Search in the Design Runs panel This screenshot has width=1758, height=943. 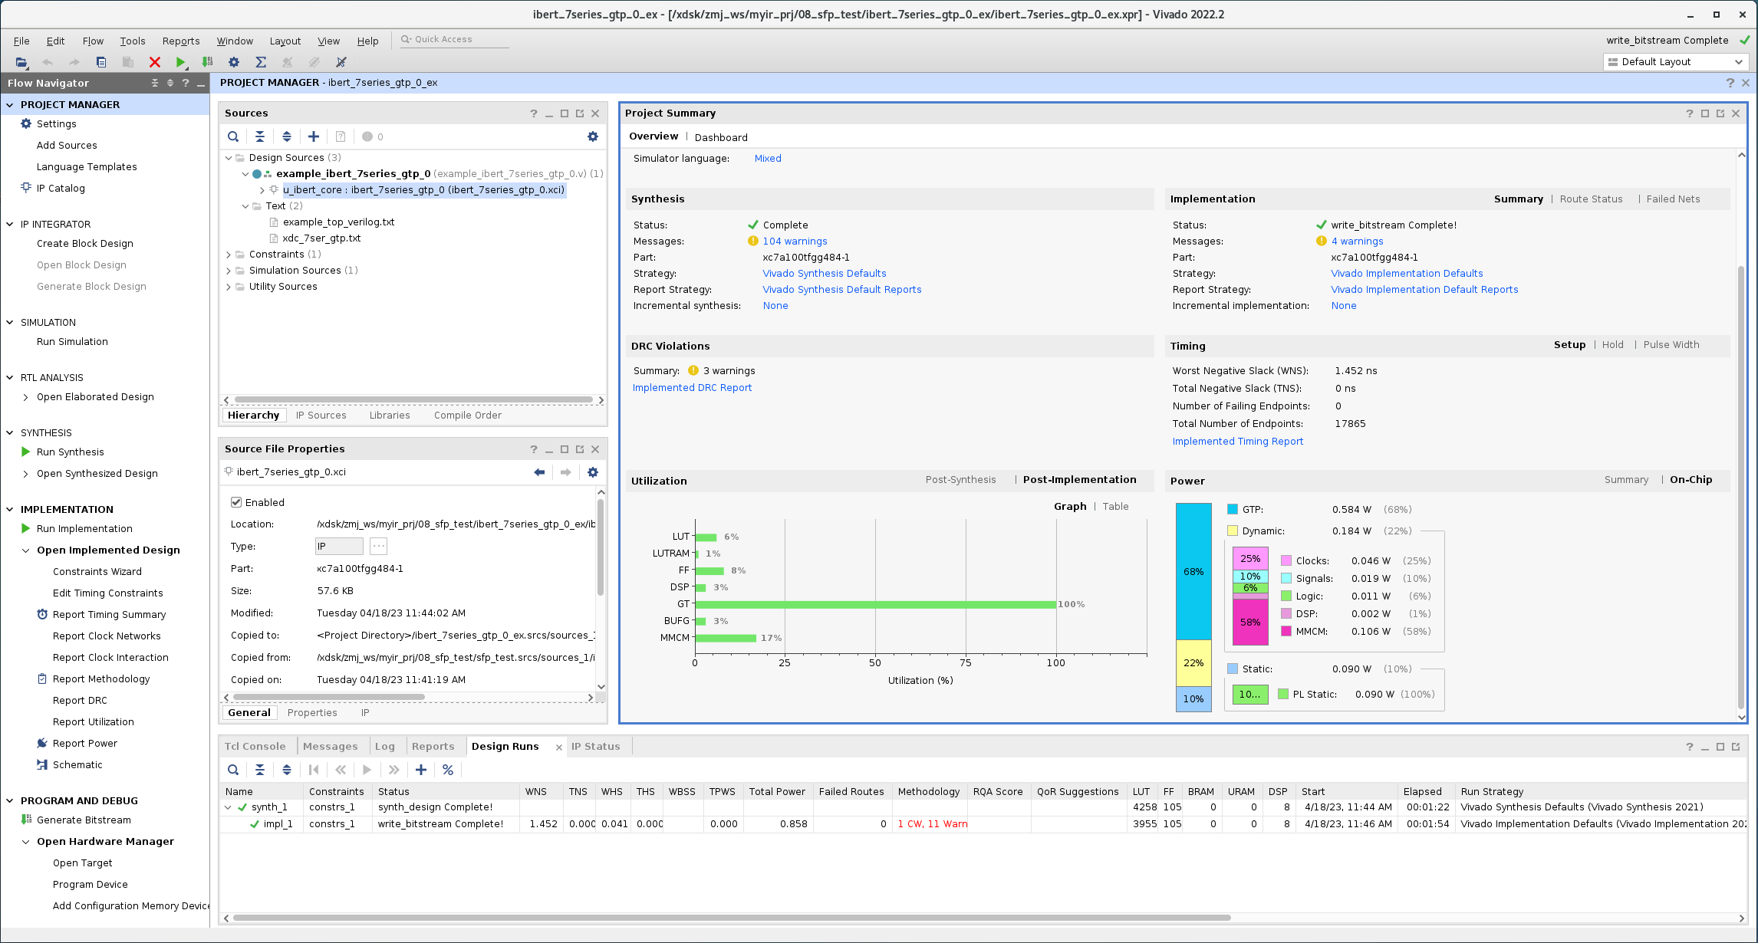(x=233, y=770)
